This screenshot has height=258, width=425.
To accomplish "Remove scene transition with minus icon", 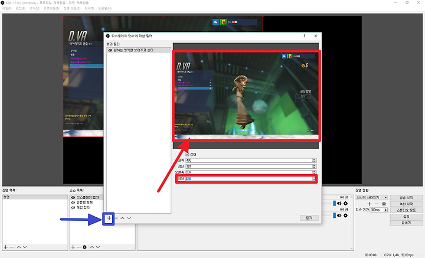I will click(377, 204).
